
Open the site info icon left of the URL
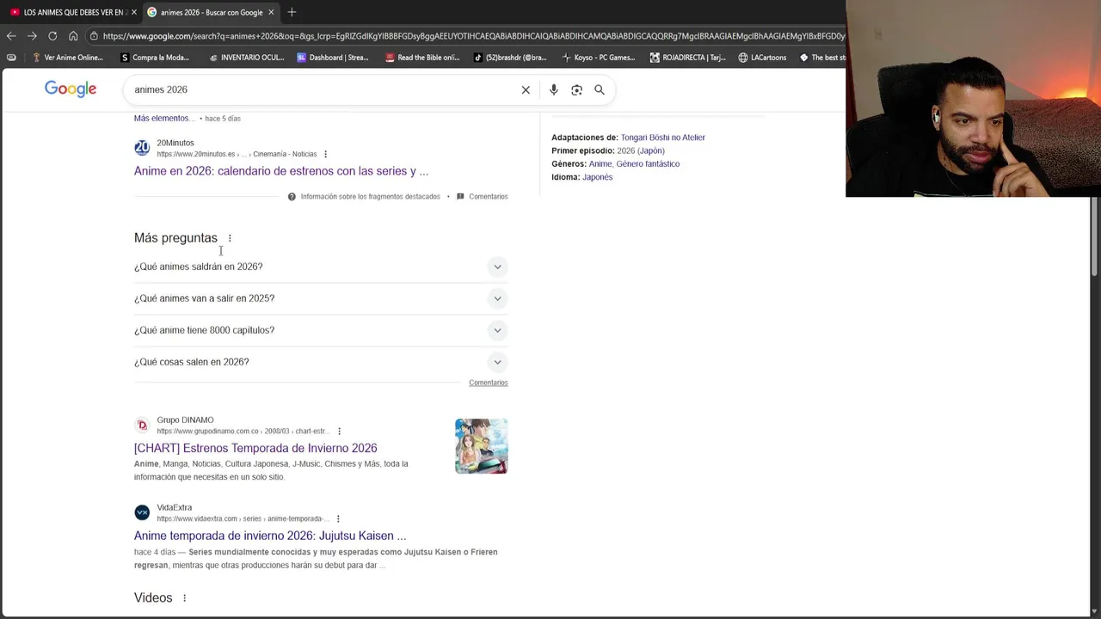[93, 36]
